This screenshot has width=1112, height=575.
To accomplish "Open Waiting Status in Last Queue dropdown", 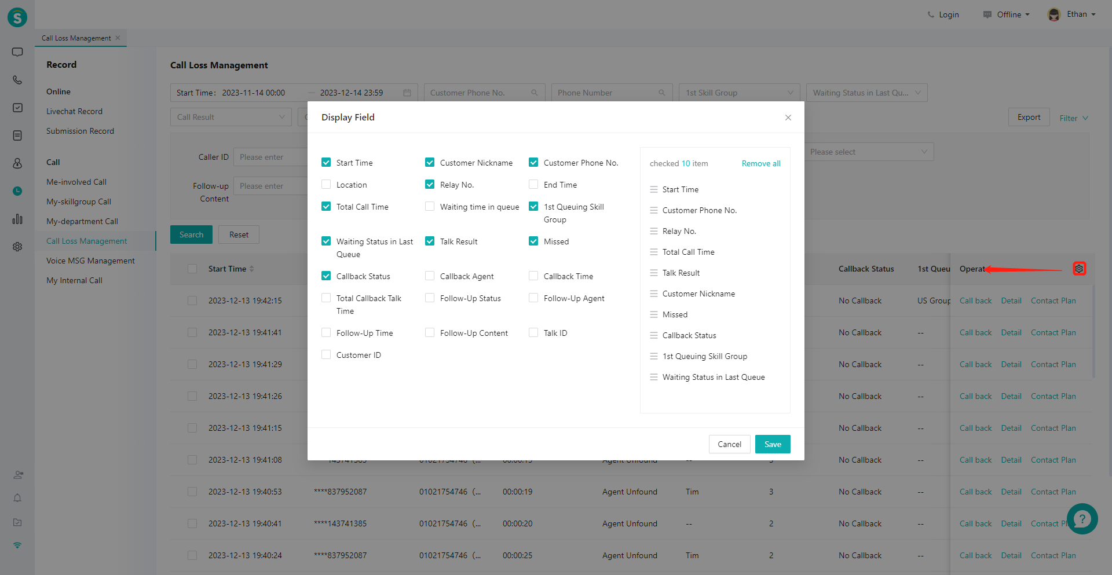I will pos(866,93).
